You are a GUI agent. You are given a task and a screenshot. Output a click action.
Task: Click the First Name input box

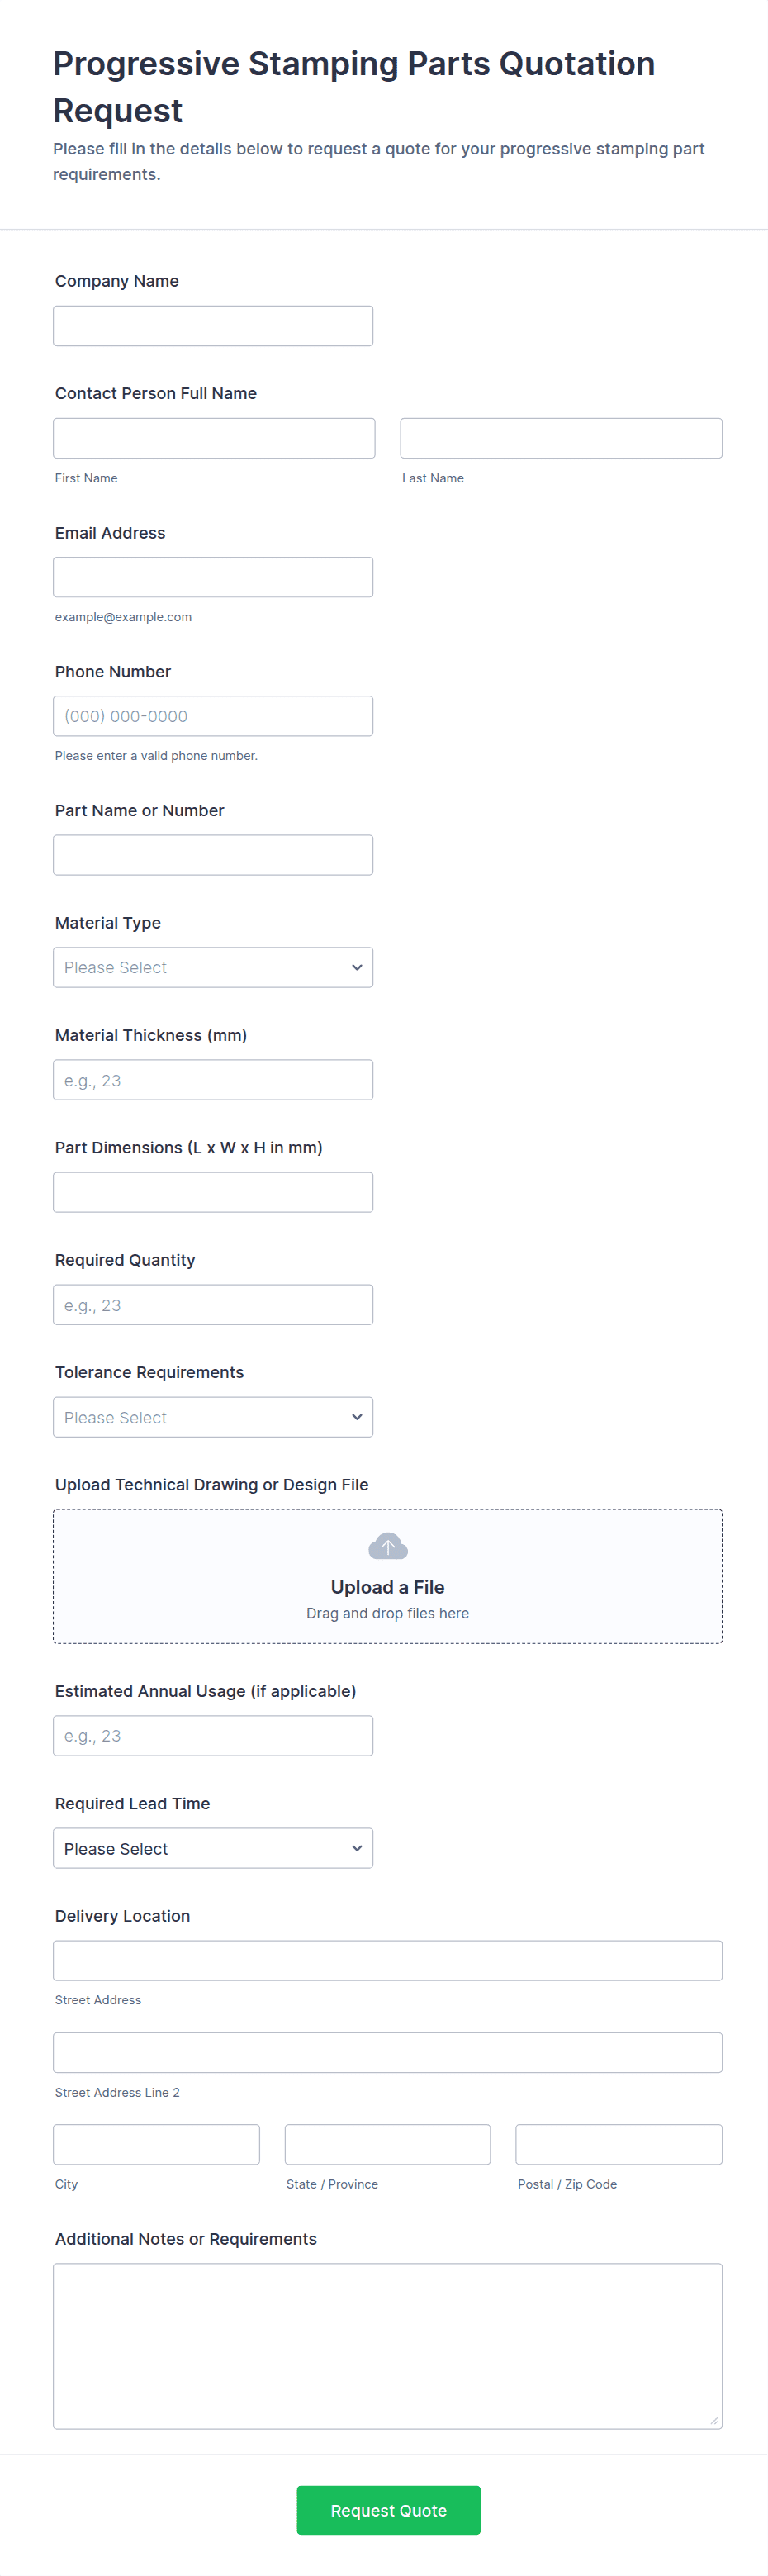coord(213,438)
